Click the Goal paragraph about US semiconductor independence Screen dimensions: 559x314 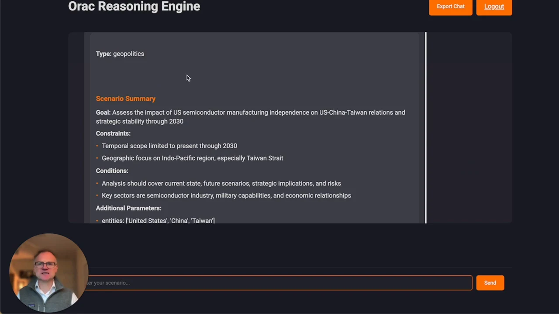[251, 117]
